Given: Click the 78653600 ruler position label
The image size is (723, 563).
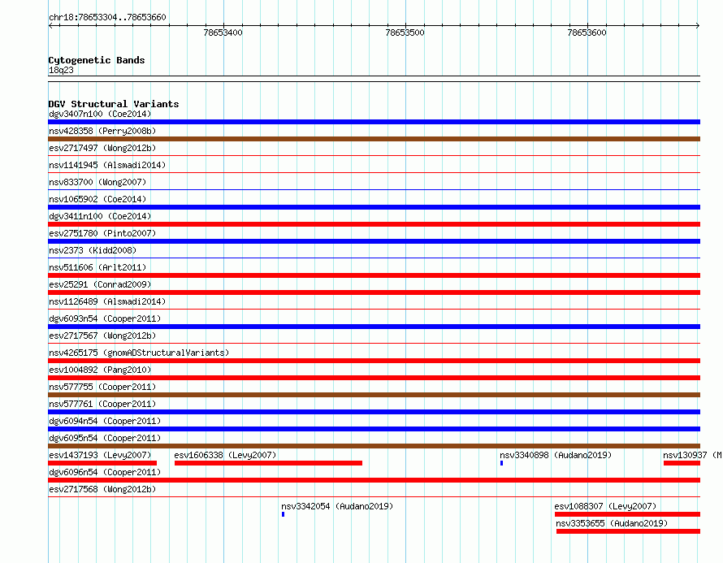Looking at the screenshot, I should tap(587, 32).
